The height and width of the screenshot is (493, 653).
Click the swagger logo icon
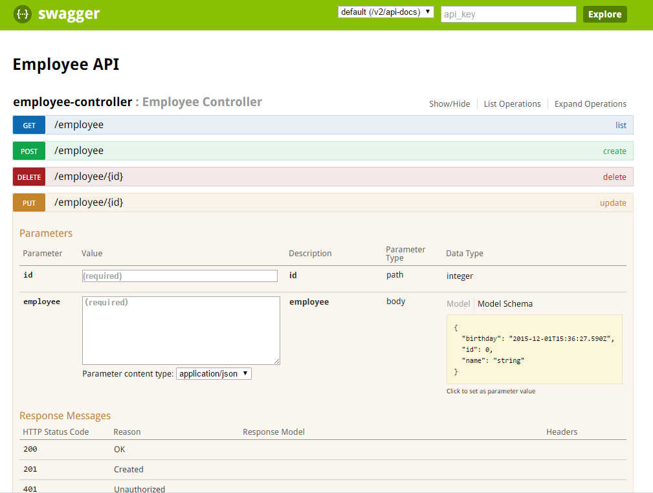pyautogui.click(x=23, y=14)
